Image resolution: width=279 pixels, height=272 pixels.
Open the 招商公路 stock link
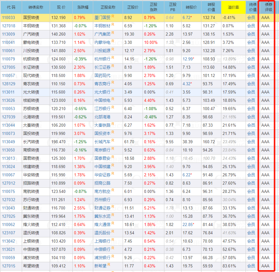tap(102, 183)
